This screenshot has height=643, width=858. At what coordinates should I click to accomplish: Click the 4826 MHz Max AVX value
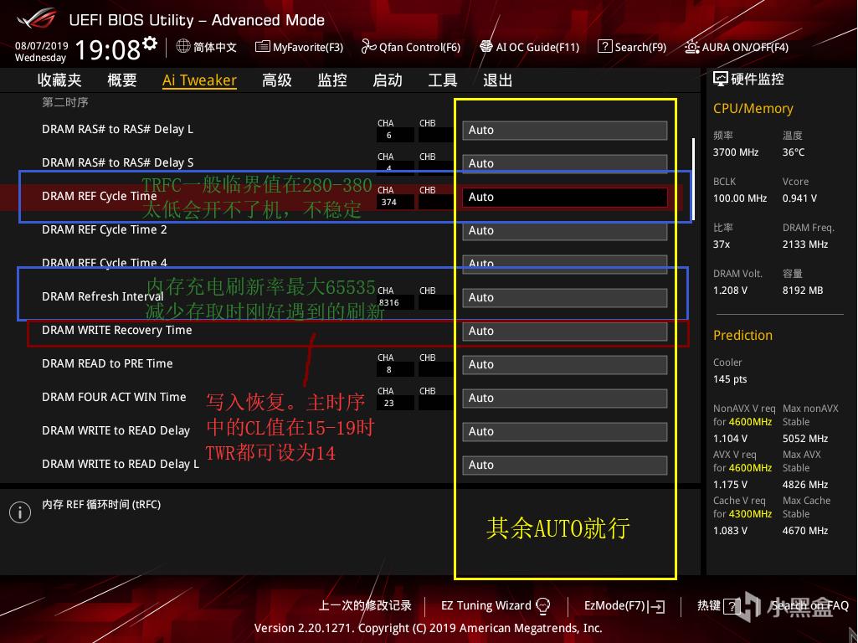[805, 484]
